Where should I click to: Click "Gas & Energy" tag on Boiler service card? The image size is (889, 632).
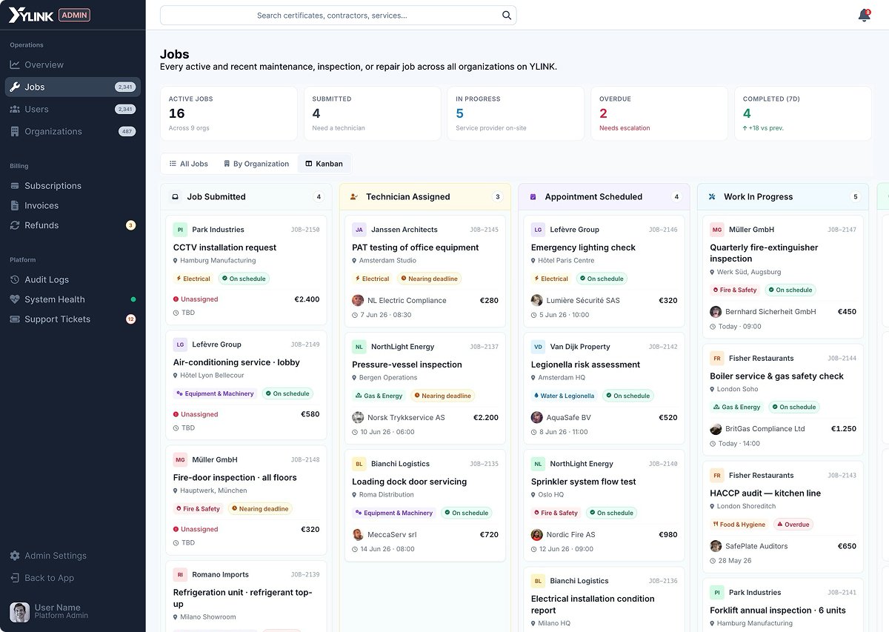pos(736,407)
